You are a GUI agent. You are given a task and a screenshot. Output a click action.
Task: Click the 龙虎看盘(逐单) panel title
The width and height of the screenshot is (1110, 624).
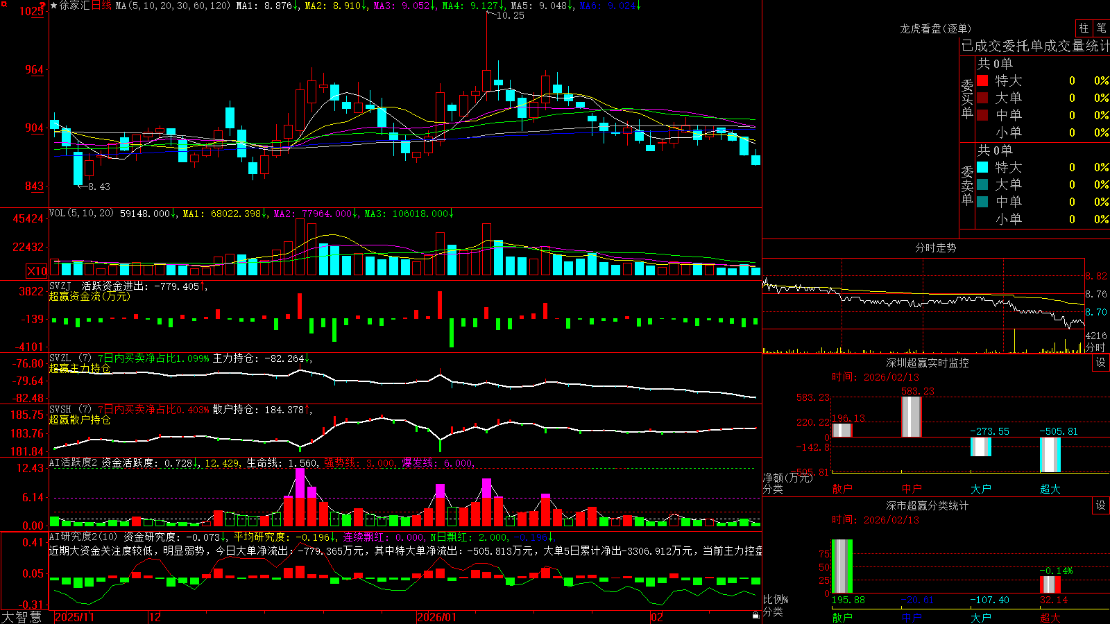click(936, 28)
